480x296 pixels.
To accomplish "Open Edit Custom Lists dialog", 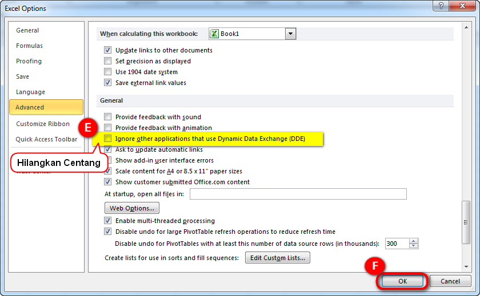I will click(277, 258).
